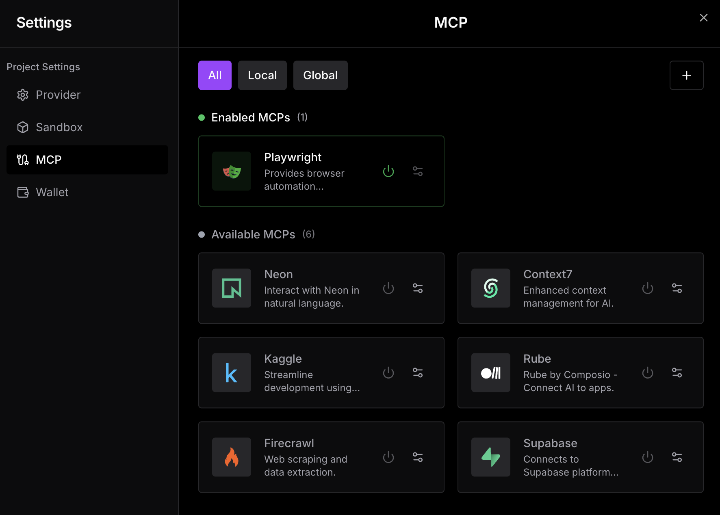This screenshot has height=515, width=720.
Task: Disable Playwright with its power toggle
Action: 388,171
